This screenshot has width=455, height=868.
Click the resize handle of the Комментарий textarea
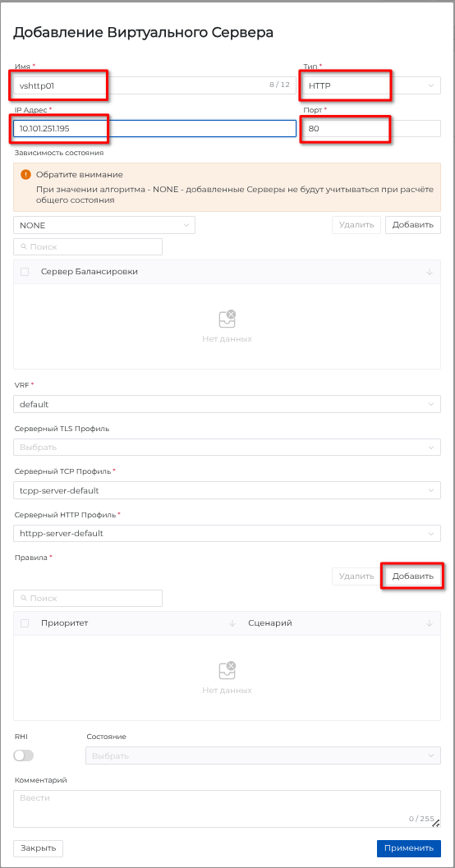(x=436, y=823)
